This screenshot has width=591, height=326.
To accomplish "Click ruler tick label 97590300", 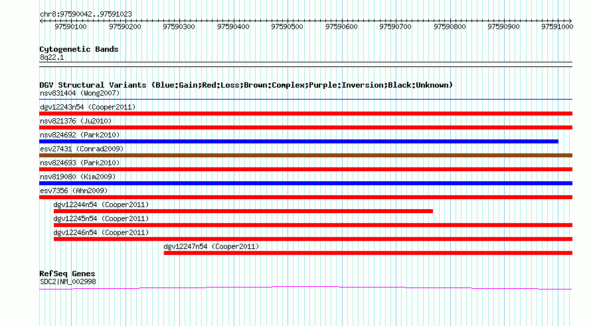I will pyautogui.click(x=179, y=27).
